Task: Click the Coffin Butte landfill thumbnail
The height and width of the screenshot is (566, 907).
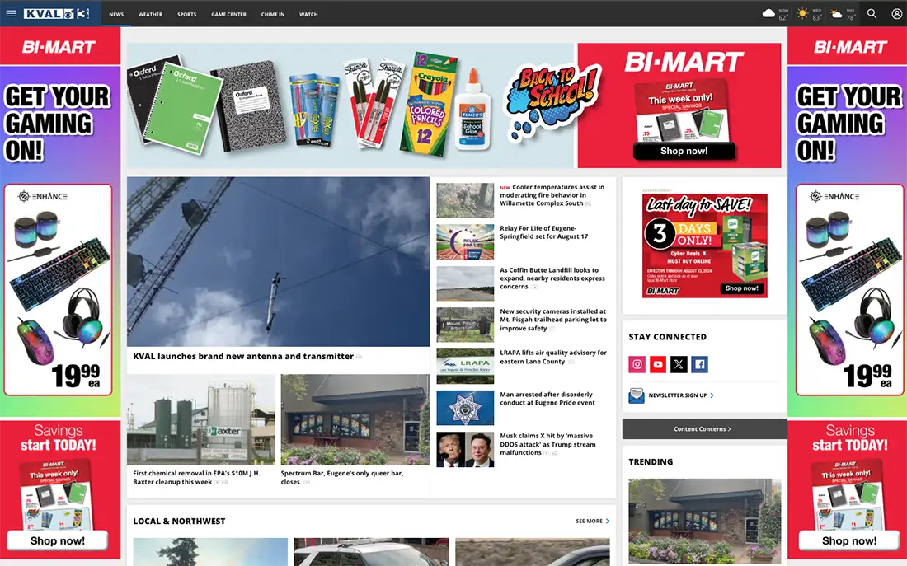Action: 465,283
